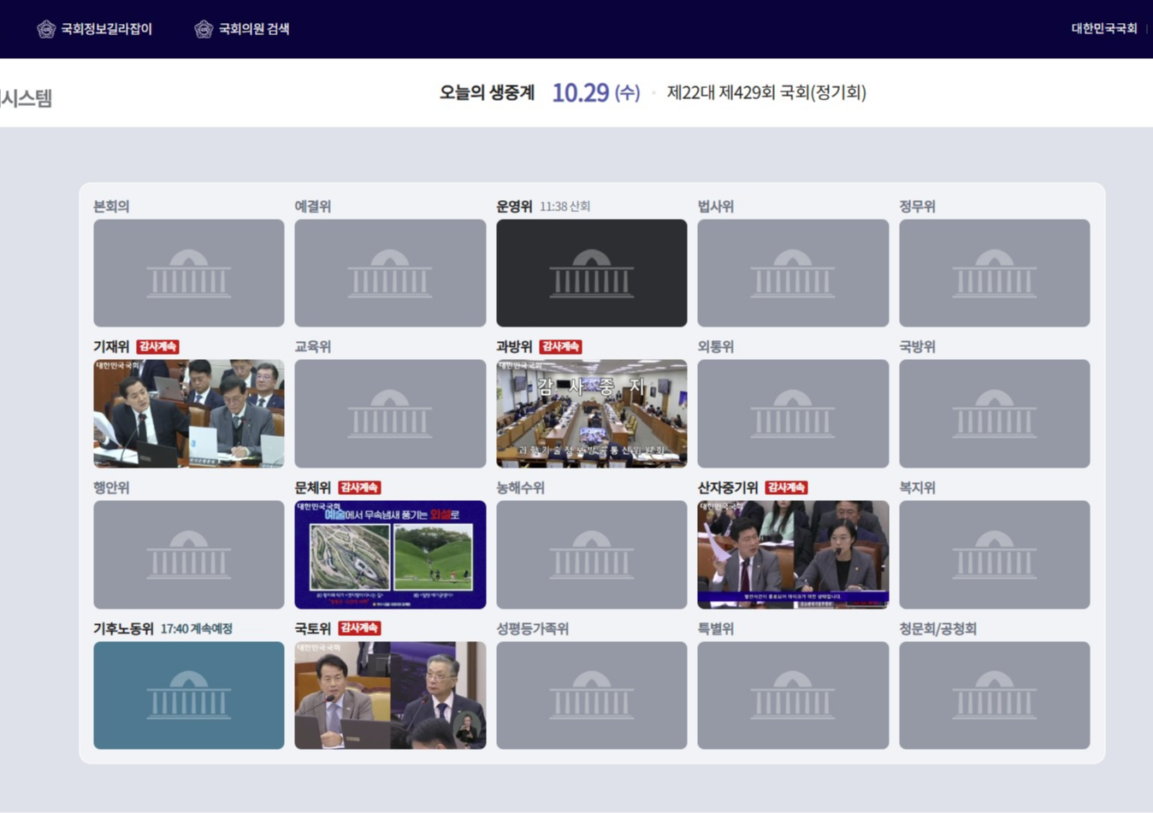This screenshot has width=1153, height=813.
Task: Open the 과방위 live stream thumbnail
Action: coord(591,413)
